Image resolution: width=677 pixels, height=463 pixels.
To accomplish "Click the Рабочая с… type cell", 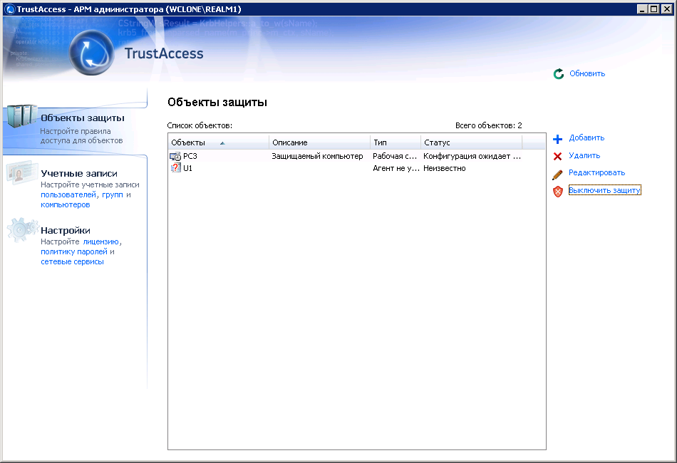I will point(395,156).
